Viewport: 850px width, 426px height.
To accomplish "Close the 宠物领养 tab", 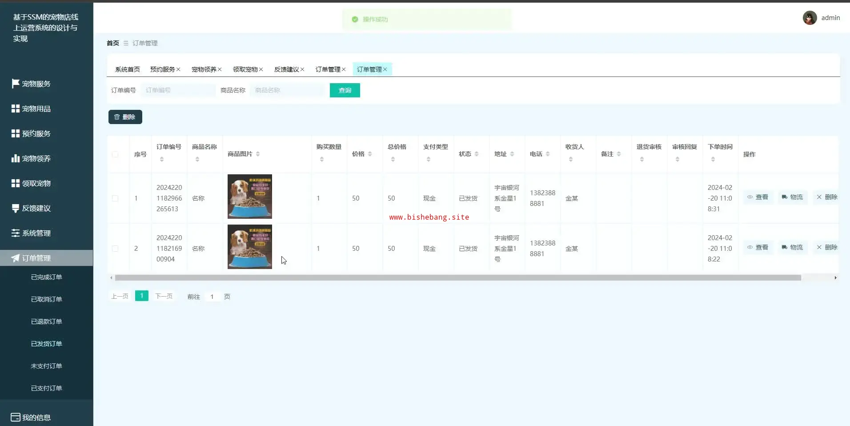I will point(220,69).
